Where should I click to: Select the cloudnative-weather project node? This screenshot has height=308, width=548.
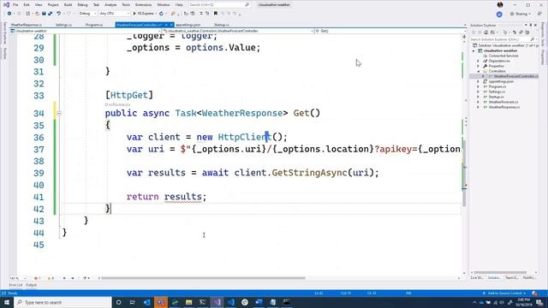click(x=500, y=50)
